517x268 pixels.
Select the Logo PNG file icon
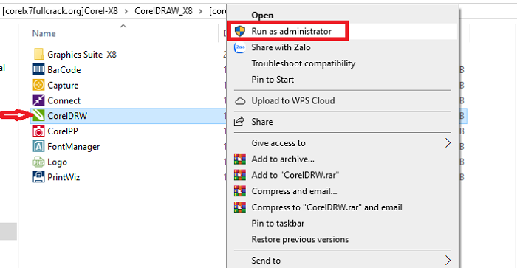coord(38,162)
